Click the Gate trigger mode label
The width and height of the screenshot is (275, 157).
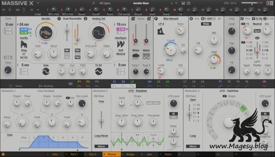[x=10, y=135]
